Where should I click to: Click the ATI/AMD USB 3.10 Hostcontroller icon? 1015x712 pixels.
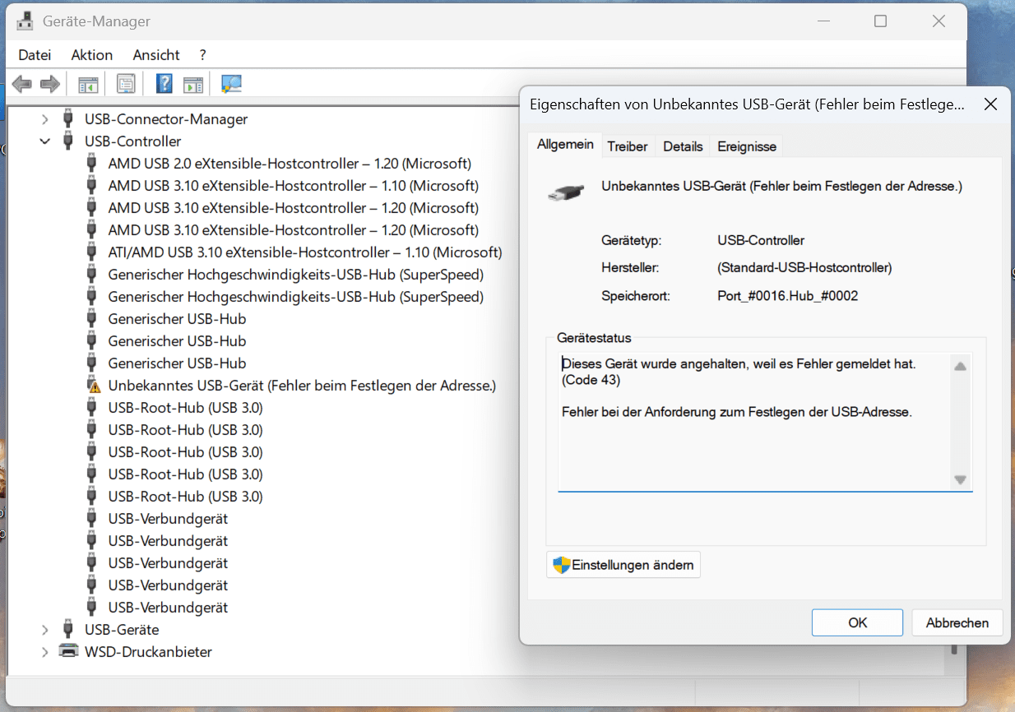click(93, 252)
